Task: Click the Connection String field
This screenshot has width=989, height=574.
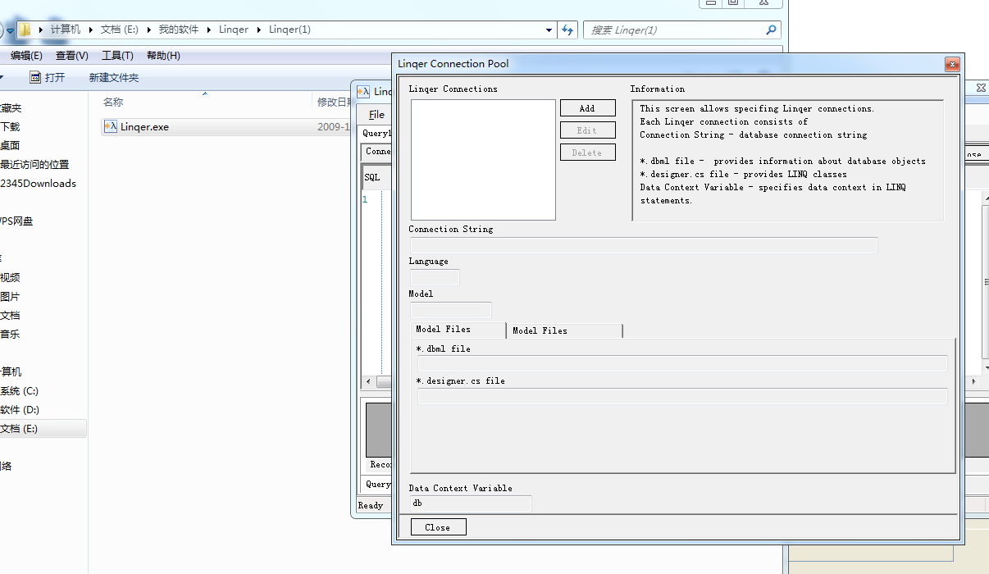Action: tap(644, 245)
